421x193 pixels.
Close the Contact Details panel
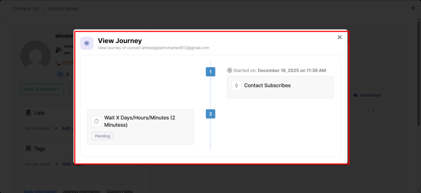point(413,8)
